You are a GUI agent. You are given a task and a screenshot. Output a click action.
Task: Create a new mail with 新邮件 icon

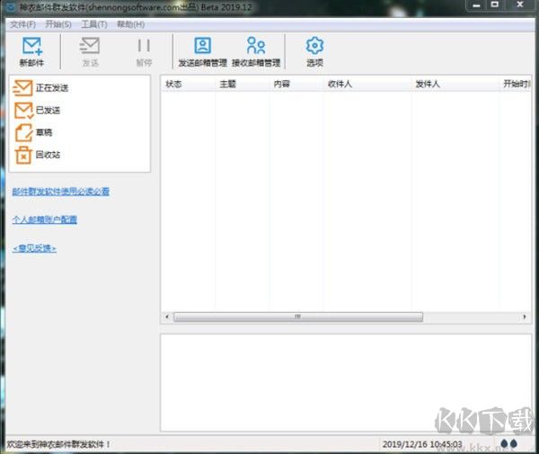point(31,51)
